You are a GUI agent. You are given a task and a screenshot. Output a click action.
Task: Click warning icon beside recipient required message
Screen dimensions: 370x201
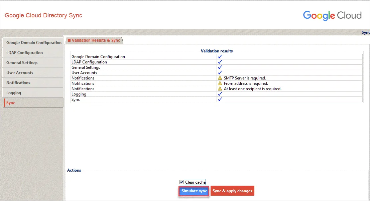point(220,89)
